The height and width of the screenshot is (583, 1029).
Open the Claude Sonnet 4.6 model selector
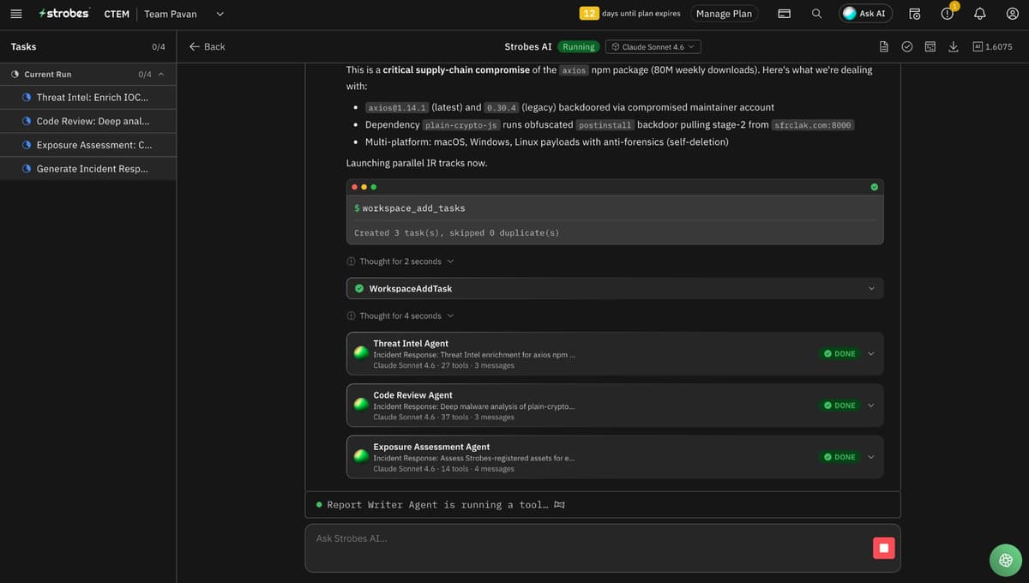point(653,46)
